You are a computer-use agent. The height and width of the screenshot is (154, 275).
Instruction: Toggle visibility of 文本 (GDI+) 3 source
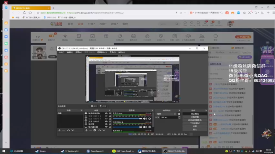pyautogui.click(x=106, y=116)
